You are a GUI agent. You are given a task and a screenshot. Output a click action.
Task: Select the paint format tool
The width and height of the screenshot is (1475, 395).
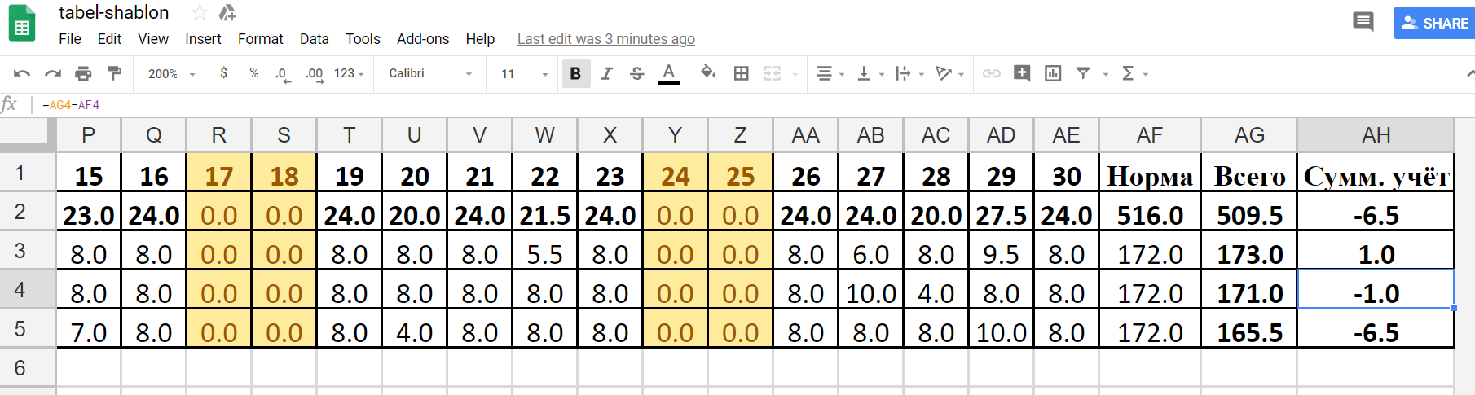(x=115, y=74)
